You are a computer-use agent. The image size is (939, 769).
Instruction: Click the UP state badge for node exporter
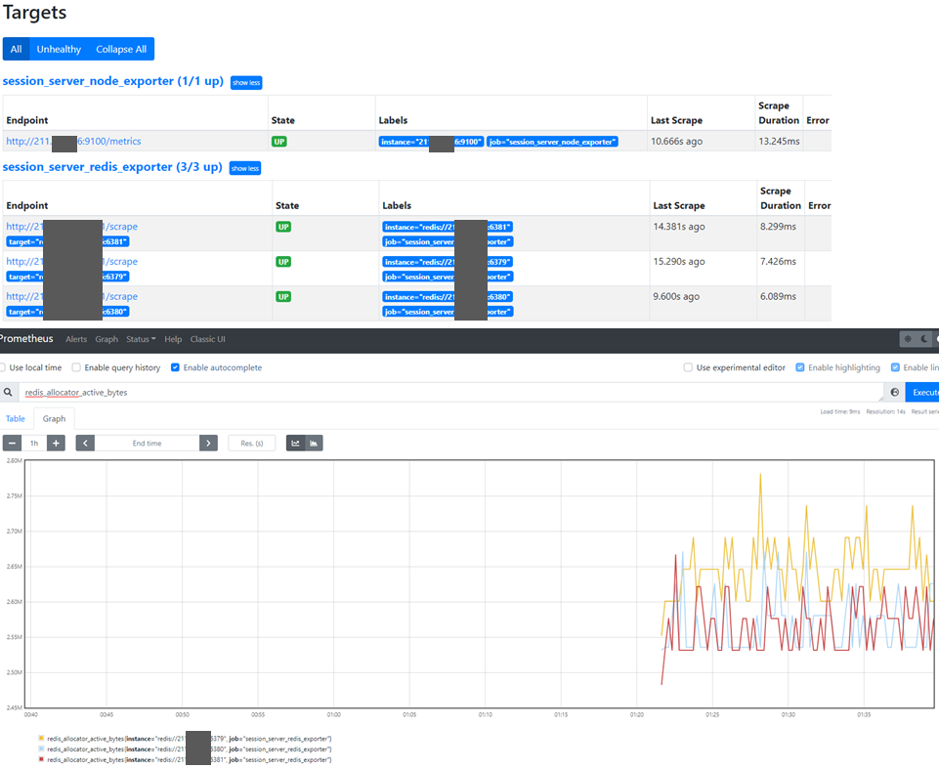[x=279, y=142]
